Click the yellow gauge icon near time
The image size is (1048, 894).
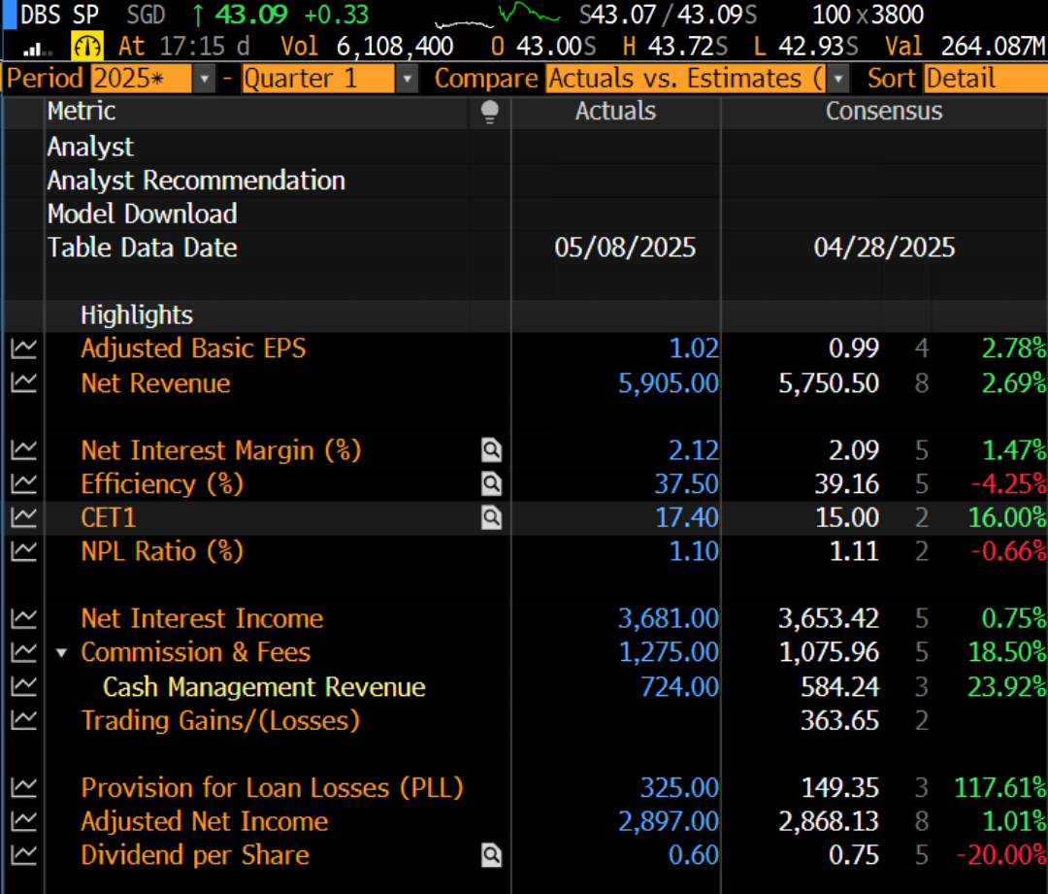click(x=87, y=47)
